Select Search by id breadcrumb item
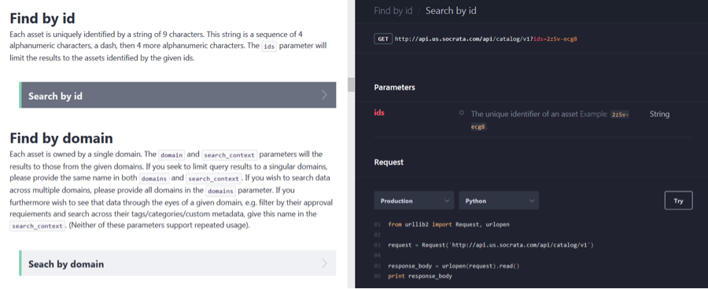The image size is (708, 289). click(451, 11)
